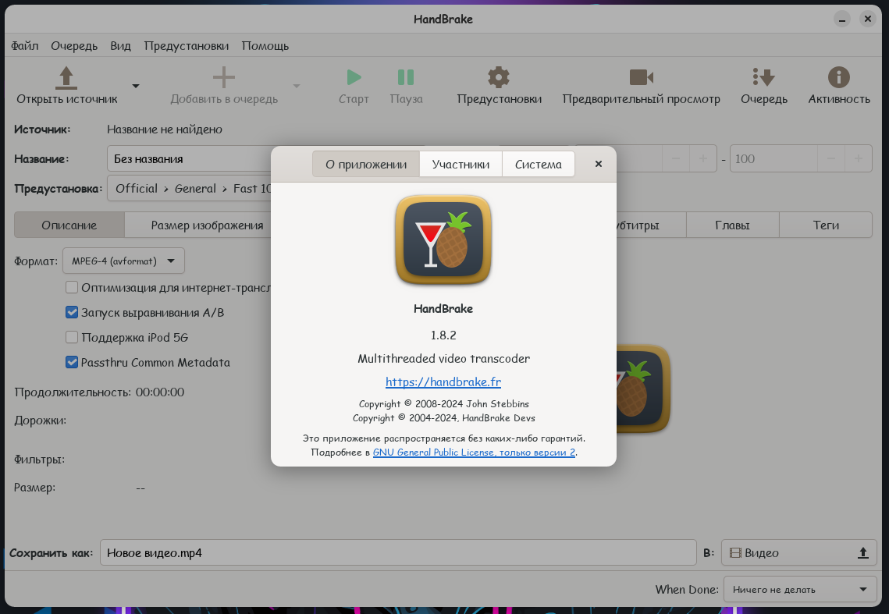Open the Предустановки menu in menu bar
Viewport: 889px width, 614px height.
[x=187, y=46]
